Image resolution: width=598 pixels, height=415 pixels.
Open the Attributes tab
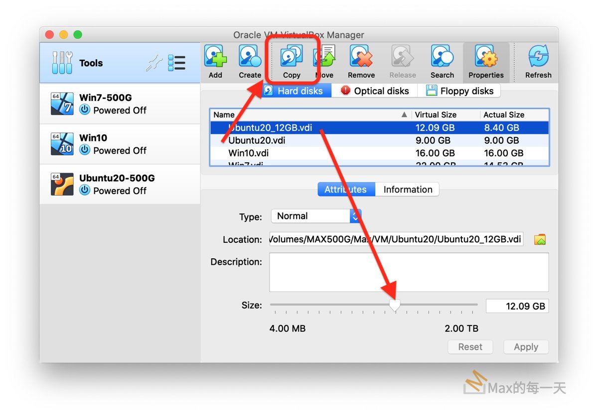346,190
